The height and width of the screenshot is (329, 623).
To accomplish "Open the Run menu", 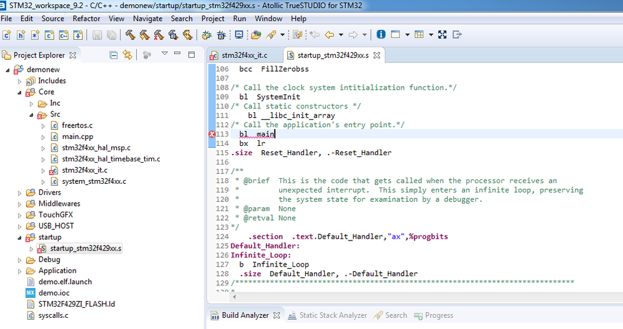I will coord(240,19).
